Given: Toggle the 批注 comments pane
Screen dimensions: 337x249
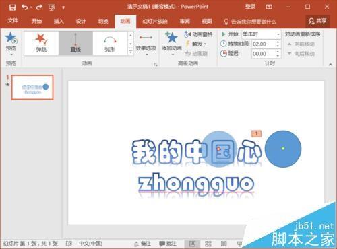Looking at the screenshot, I should 168,244.
